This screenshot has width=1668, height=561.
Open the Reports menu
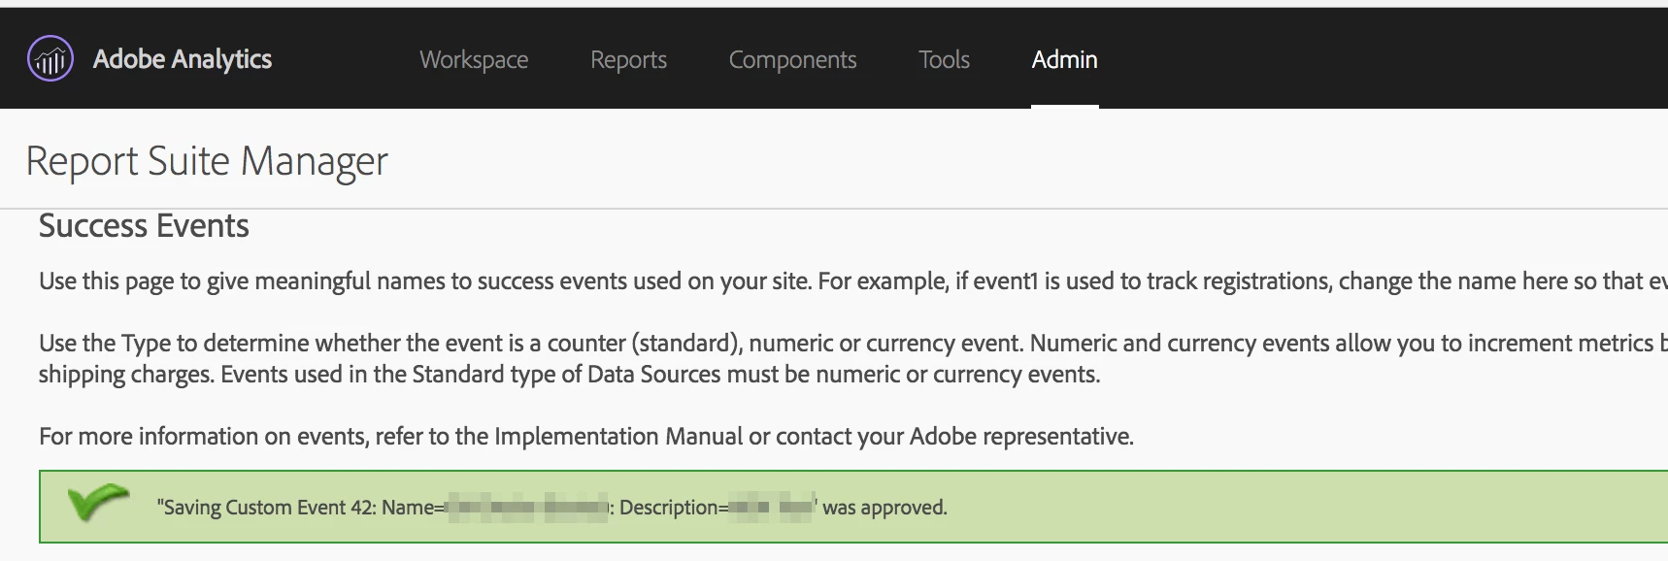point(628,60)
